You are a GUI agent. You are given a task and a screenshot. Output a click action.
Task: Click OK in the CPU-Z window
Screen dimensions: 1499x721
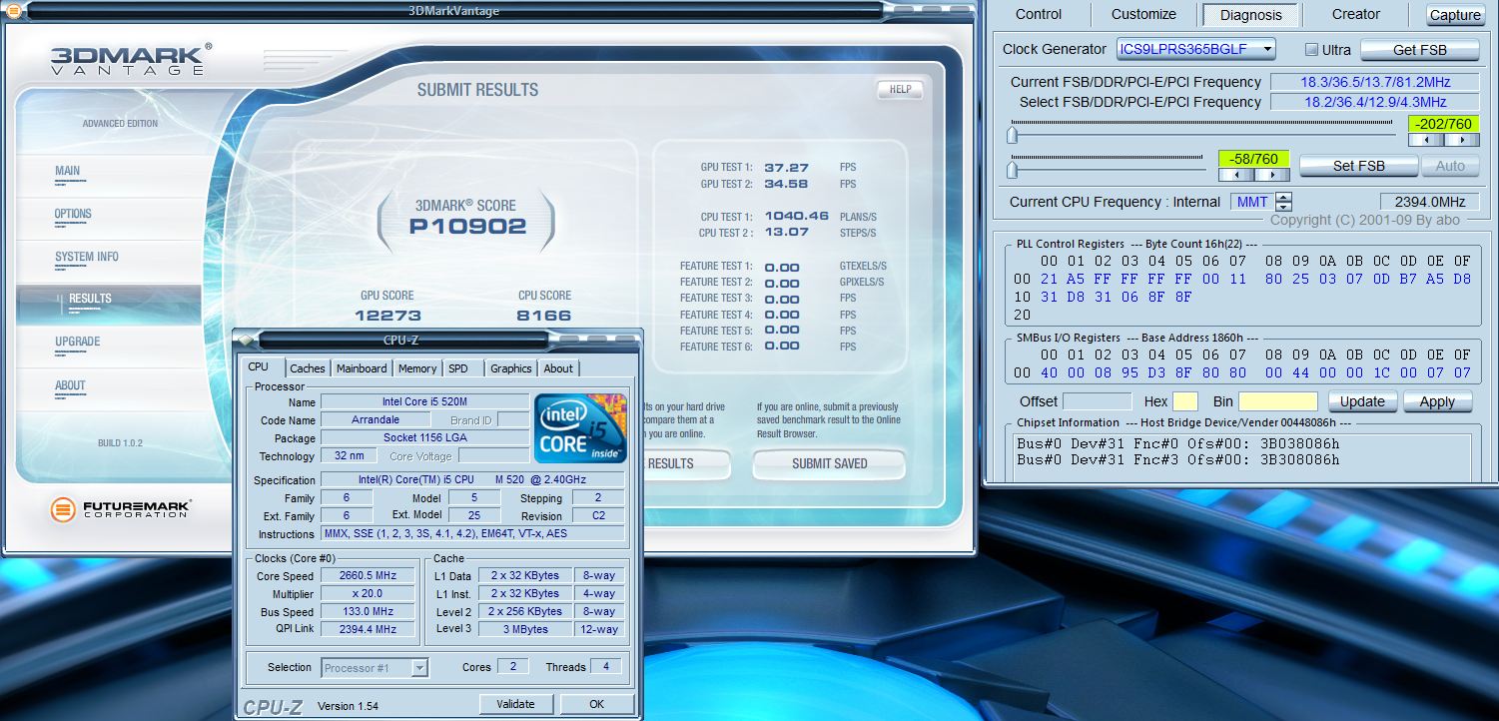[596, 704]
